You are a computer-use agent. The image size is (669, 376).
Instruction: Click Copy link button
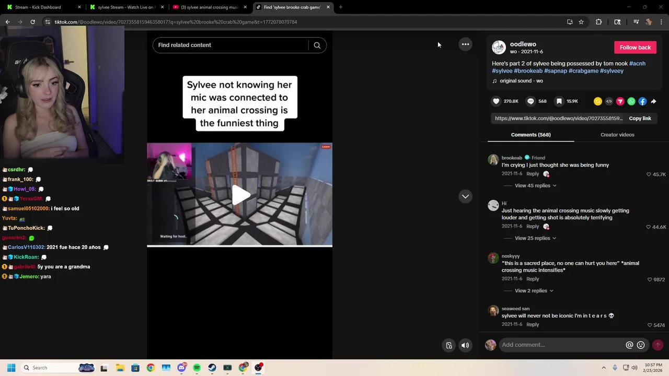click(640, 119)
